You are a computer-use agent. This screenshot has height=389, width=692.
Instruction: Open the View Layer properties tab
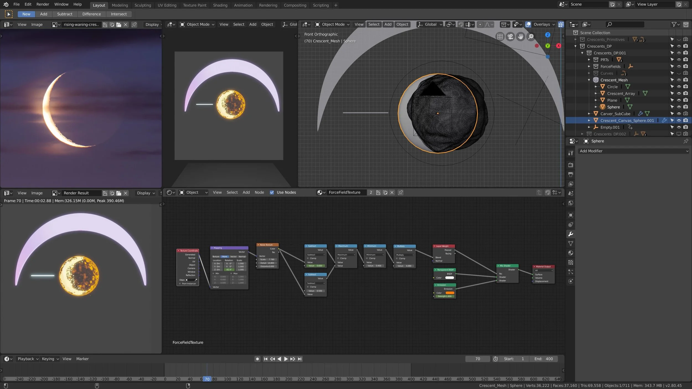pyautogui.click(x=570, y=184)
